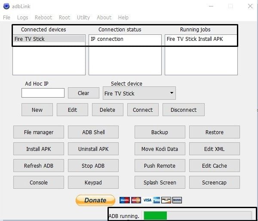The height and width of the screenshot is (221, 258).
Task: Close the adbLink window
Action: [250, 6]
